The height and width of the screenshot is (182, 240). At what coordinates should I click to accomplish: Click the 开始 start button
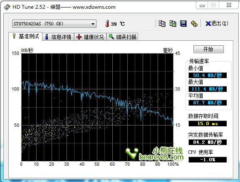coord(208,49)
